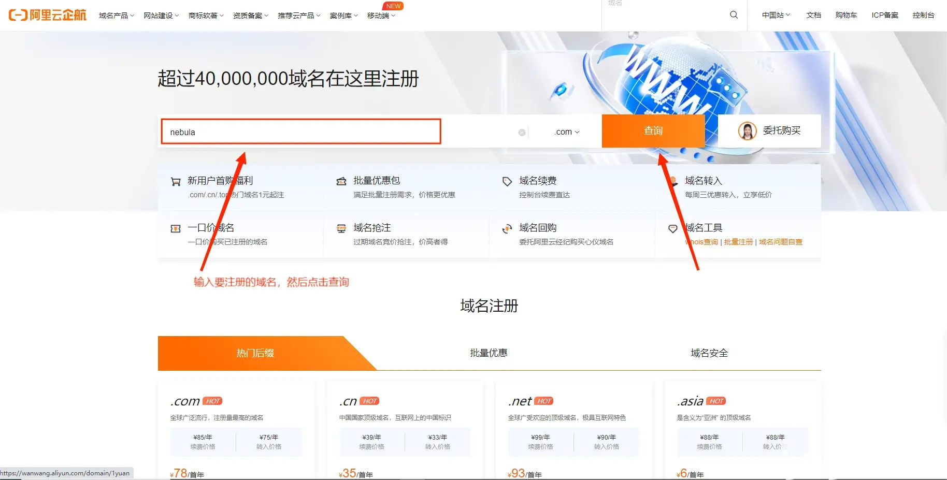Click the ¥93/首年 price
Image resolution: width=947 pixels, height=480 pixels.
click(525, 473)
